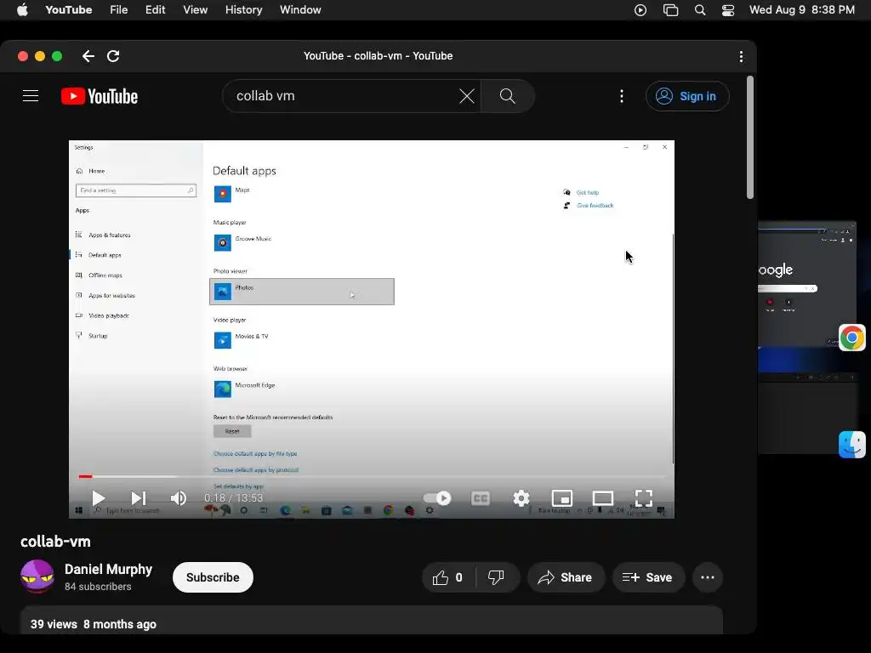The image size is (871, 653).
Task: Click the Photos app in the video frame
Action: (302, 292)
